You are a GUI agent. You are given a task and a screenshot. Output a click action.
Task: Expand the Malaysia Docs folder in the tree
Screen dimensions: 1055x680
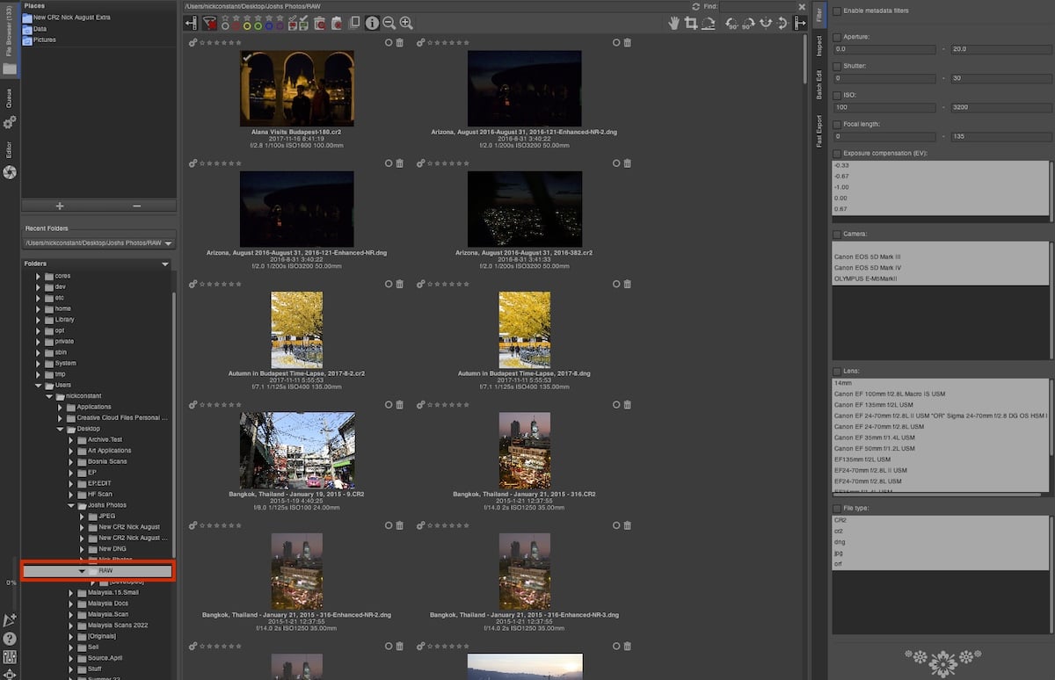click(x=71, y=604)
